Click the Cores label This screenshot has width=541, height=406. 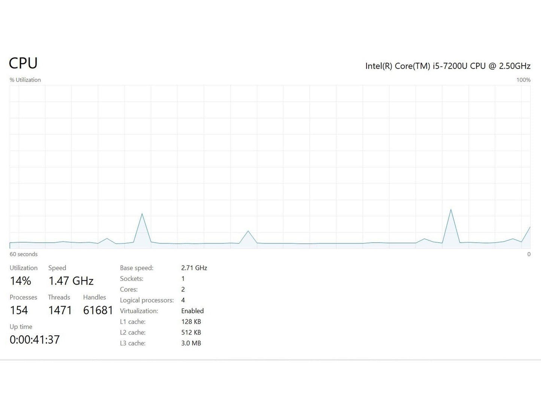[x=128, y=290]
